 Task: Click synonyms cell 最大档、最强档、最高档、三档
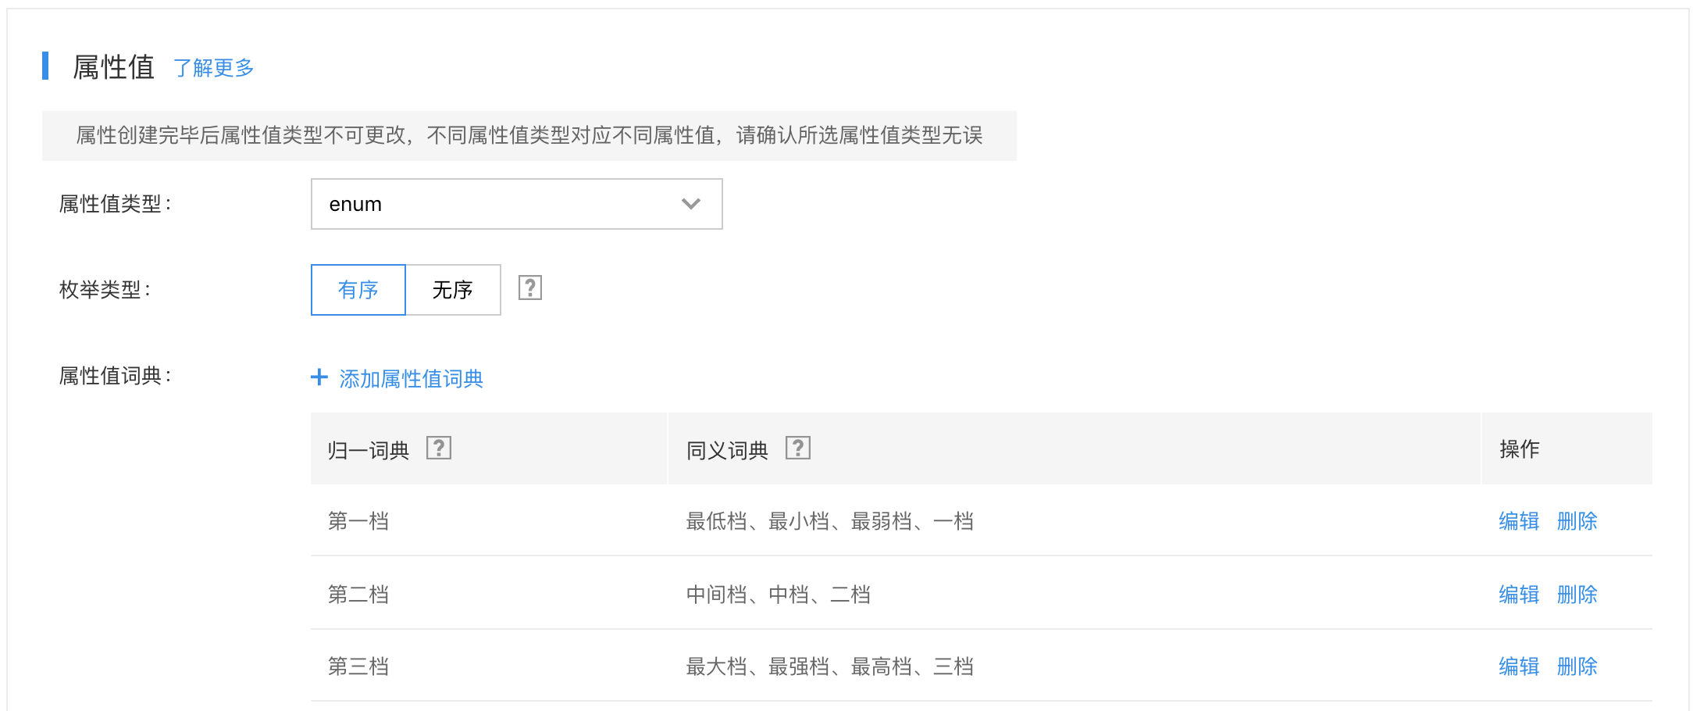[x=830, y=666]
